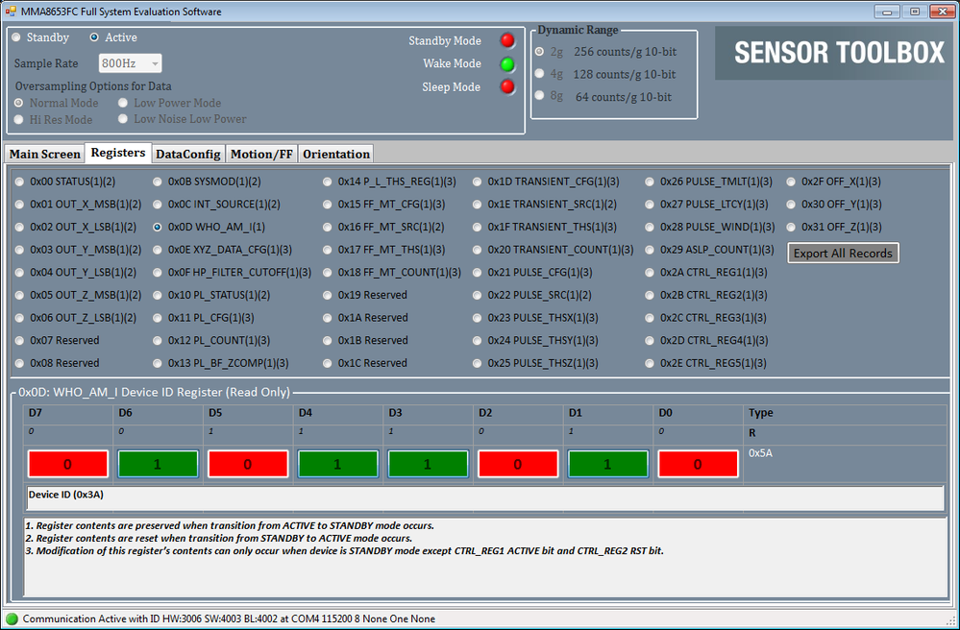Screen dimensions: 960x630
Task: Switch to the Registers tab
Action: pyautogui.click(x=117, y=153)
